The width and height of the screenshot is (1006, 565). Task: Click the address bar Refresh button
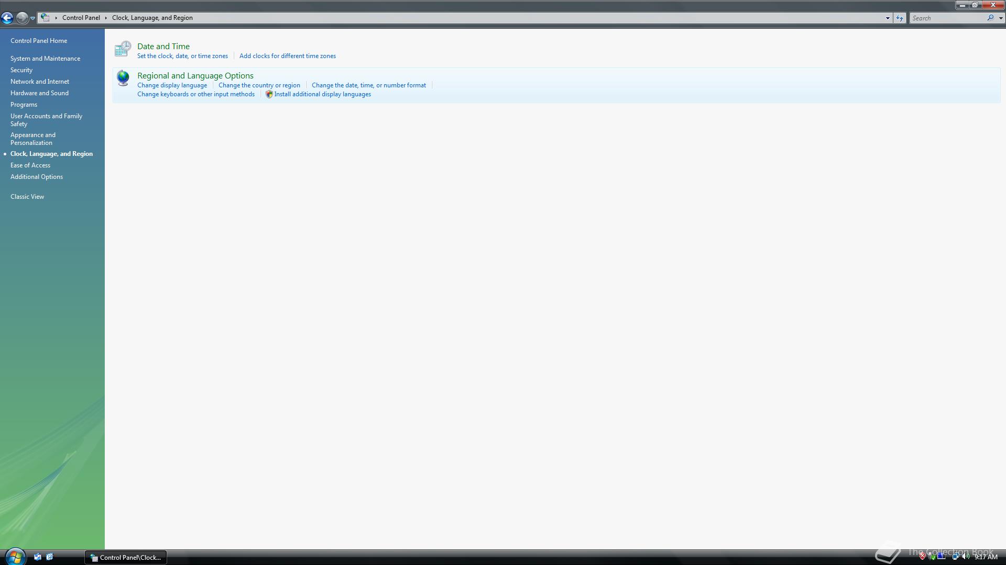coord(900,18)
